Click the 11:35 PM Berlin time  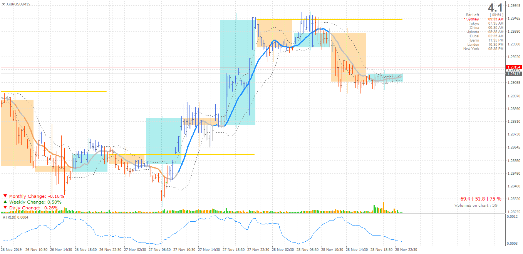coord(496,40)
